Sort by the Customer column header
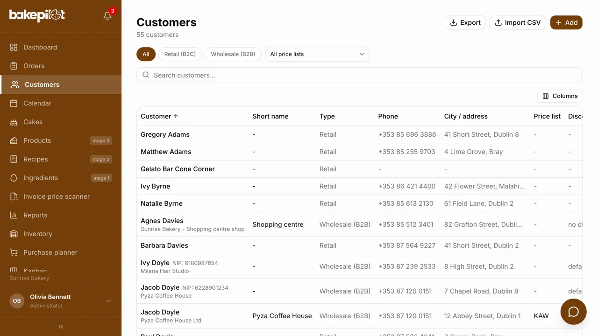Image resolution: width=598 pixels, height=336 pixels. click(x=159, y=116)
